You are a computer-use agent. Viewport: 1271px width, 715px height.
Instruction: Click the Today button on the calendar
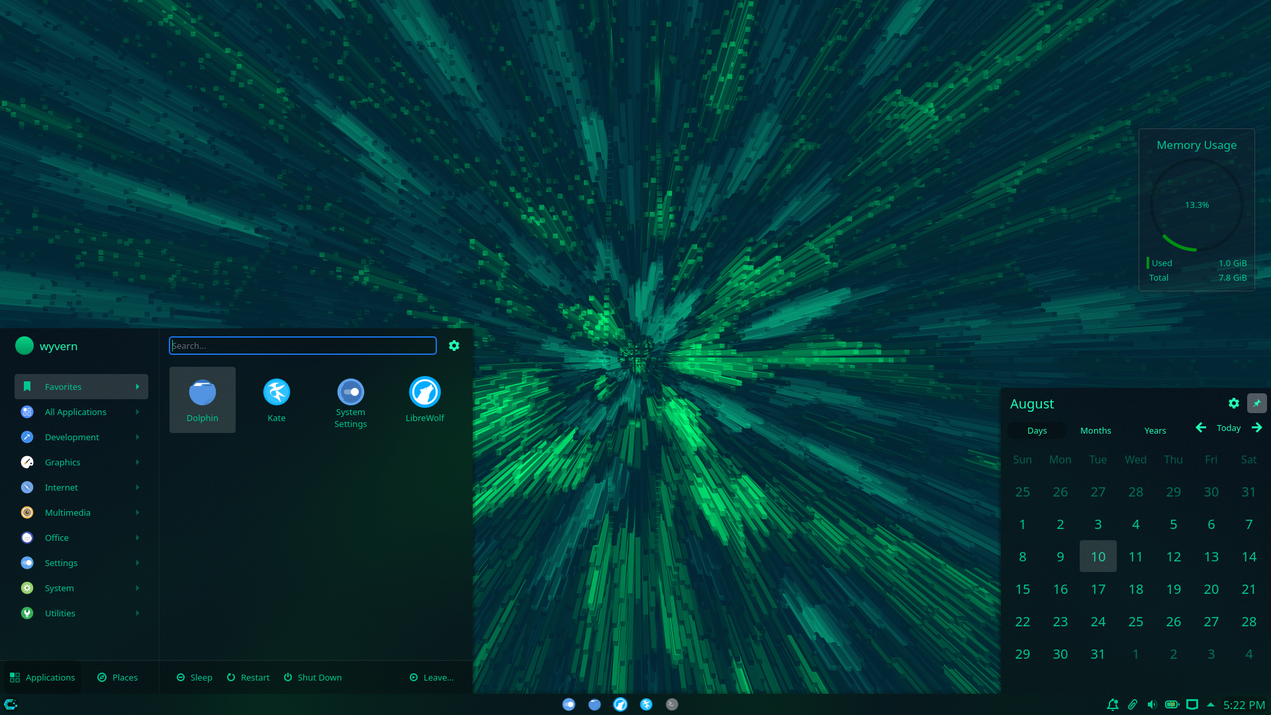tap(1229, 428)
